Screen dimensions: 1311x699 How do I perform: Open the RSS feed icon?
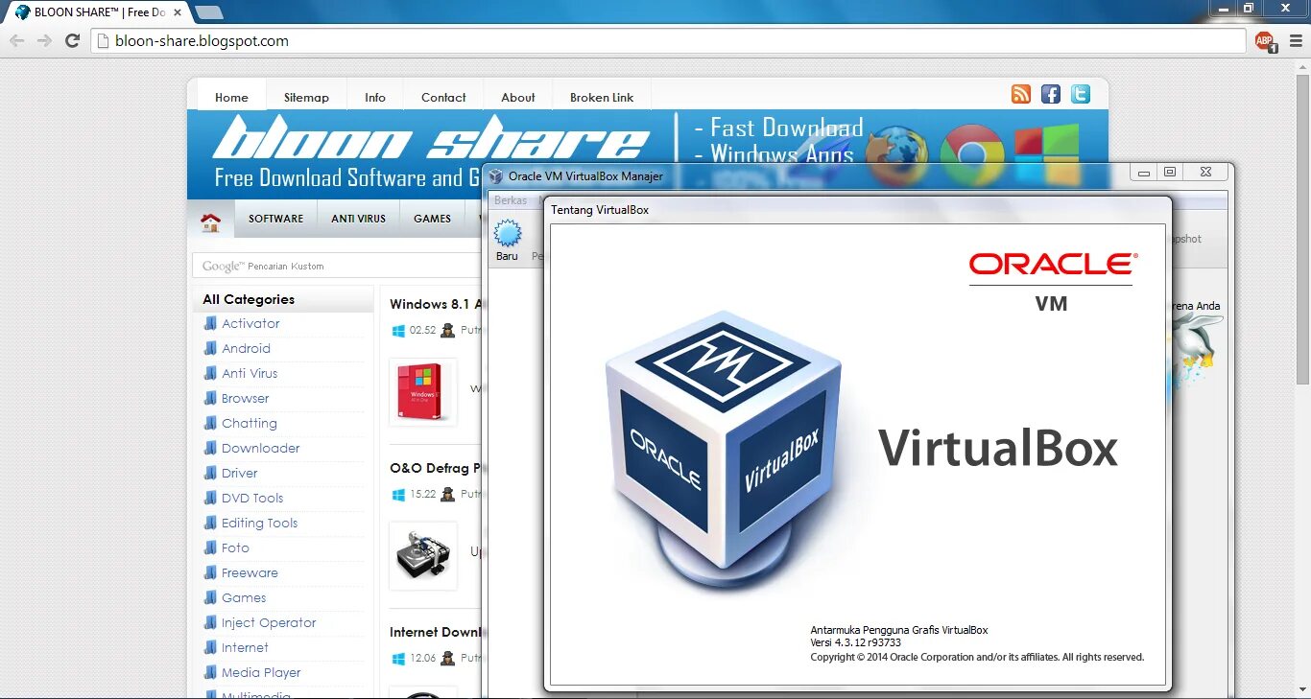click(x=1021, y=94)
